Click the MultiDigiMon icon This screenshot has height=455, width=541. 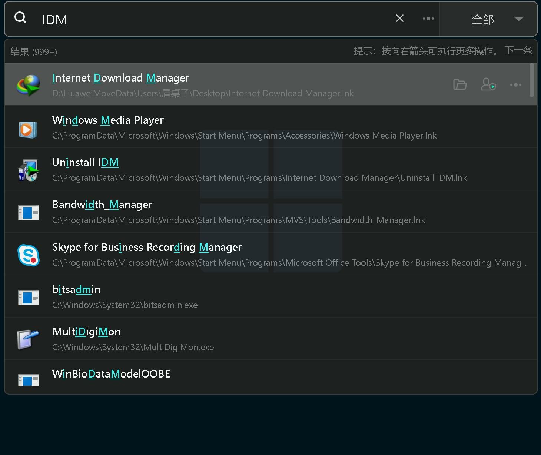click(x=29, y=339)
